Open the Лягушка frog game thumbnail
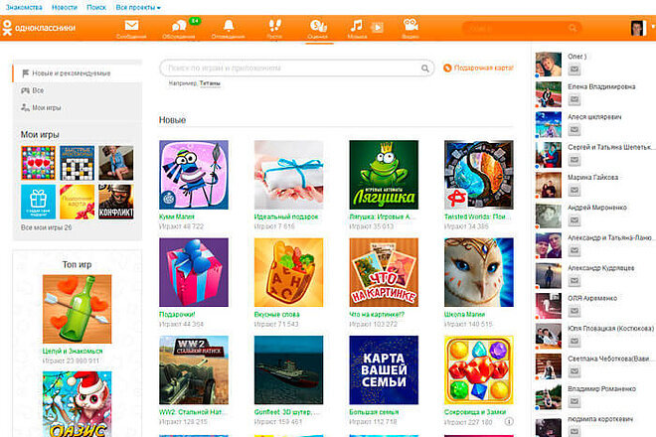The width and height of the screenshot is (656, 437). pyautogui.click(x=384, y=175)
